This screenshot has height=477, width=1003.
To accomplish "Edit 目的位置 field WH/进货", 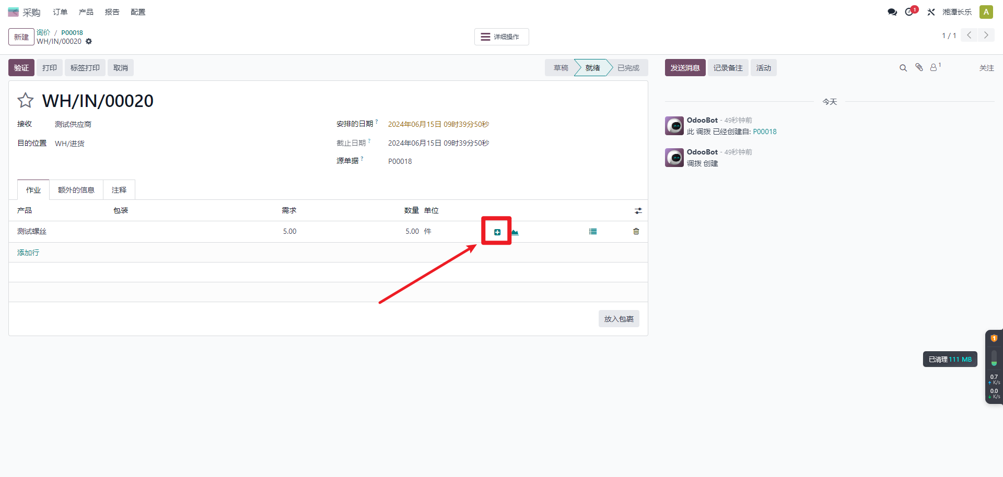I will click(69, 144).
